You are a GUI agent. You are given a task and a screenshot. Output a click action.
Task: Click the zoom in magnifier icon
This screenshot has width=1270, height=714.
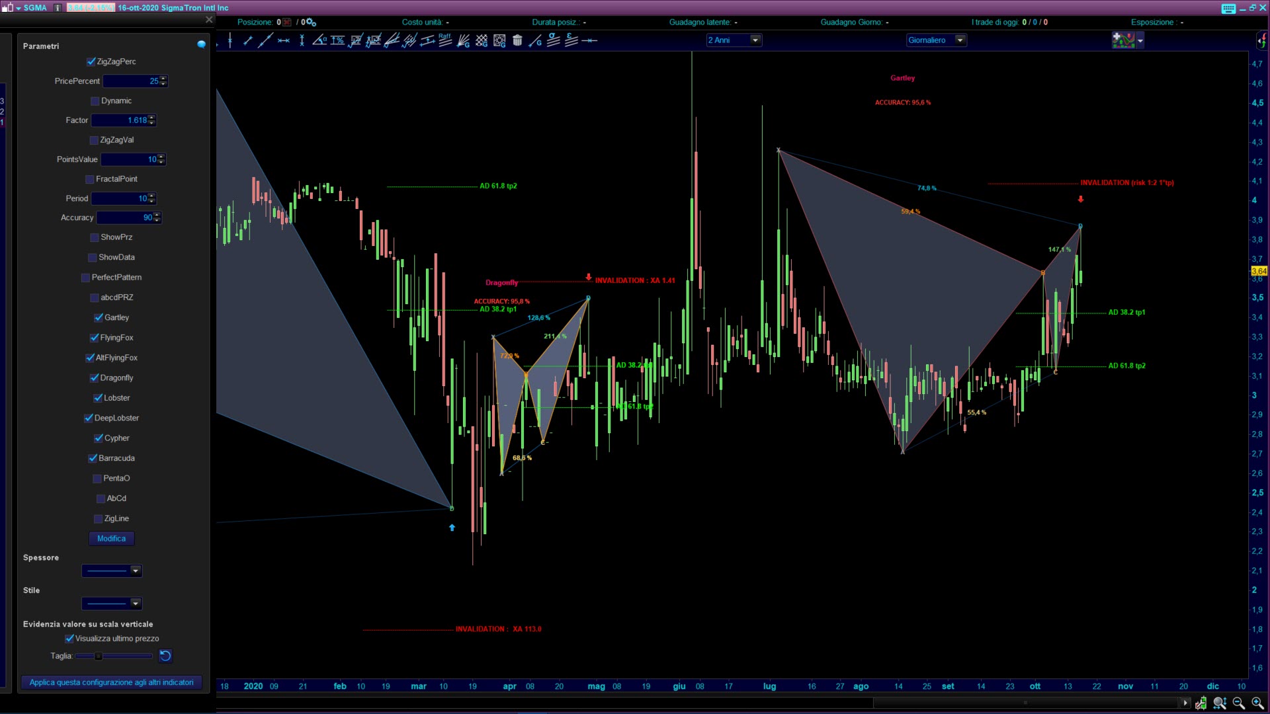click(1257, 703)
